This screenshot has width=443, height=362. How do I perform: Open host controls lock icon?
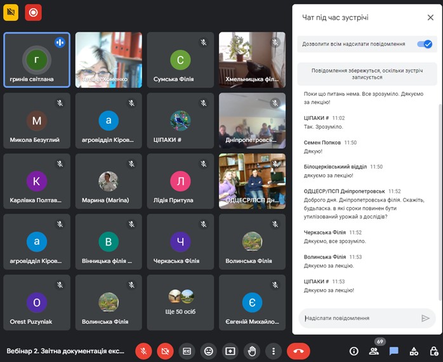(433, 351)
